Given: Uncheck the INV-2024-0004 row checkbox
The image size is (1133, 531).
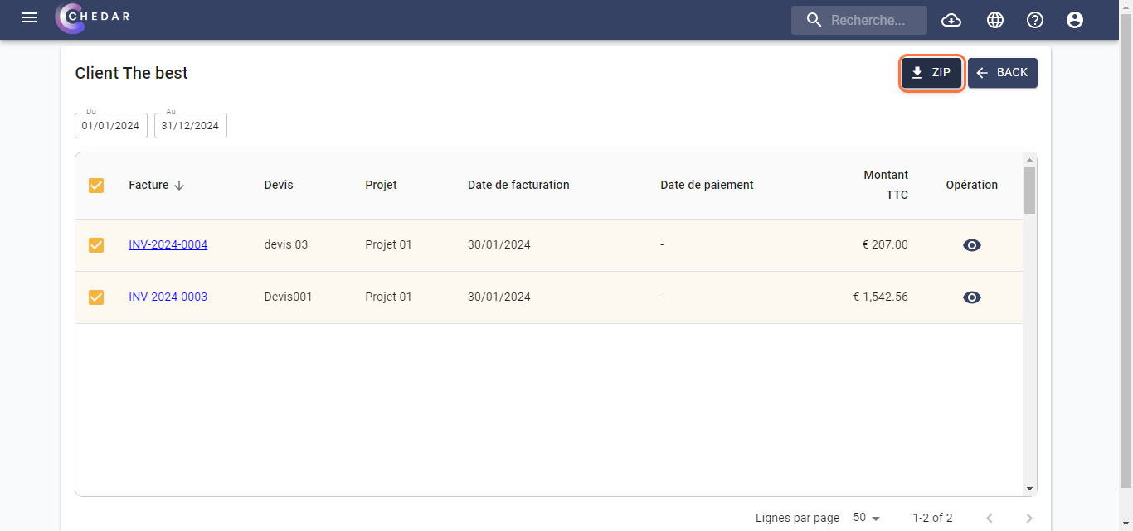Looking at the screenshot, I should click(96, 245).
